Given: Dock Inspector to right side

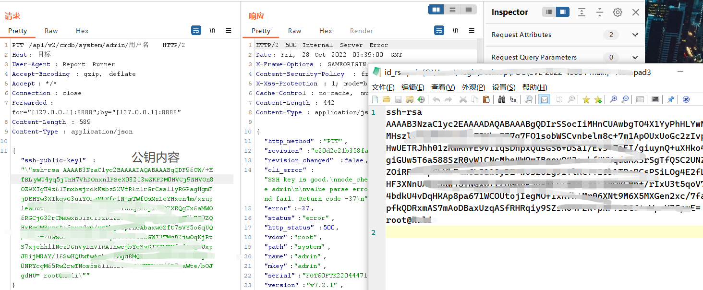Looking at the screenshot, I should [x=563, y=12].
